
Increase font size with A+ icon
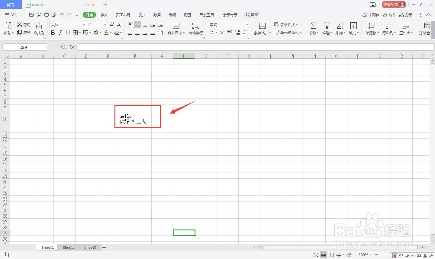pos(112,25)
